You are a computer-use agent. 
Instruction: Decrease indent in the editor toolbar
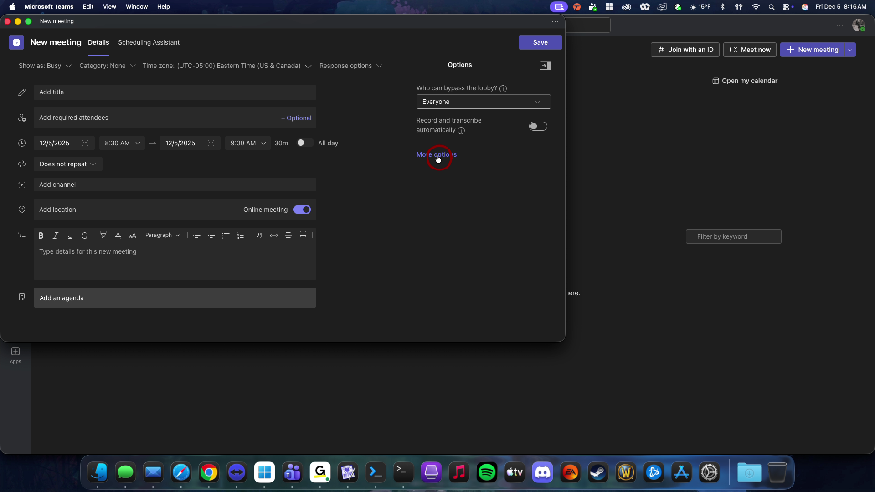point(196,236)
